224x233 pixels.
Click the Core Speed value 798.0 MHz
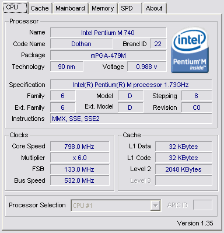[80, 147]
